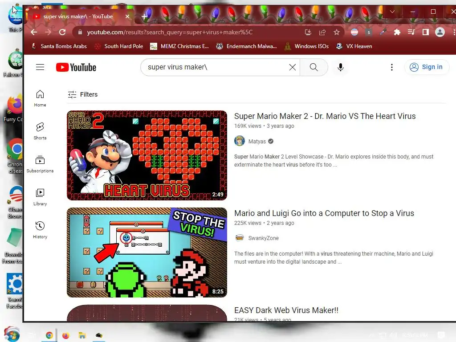Go back using the browser back arrow
The image size is (456, 342).
(34, 32)
